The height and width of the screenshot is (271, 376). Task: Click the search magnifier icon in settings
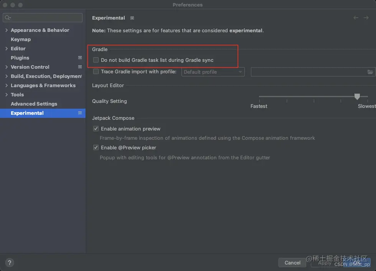tap(8, 18)
